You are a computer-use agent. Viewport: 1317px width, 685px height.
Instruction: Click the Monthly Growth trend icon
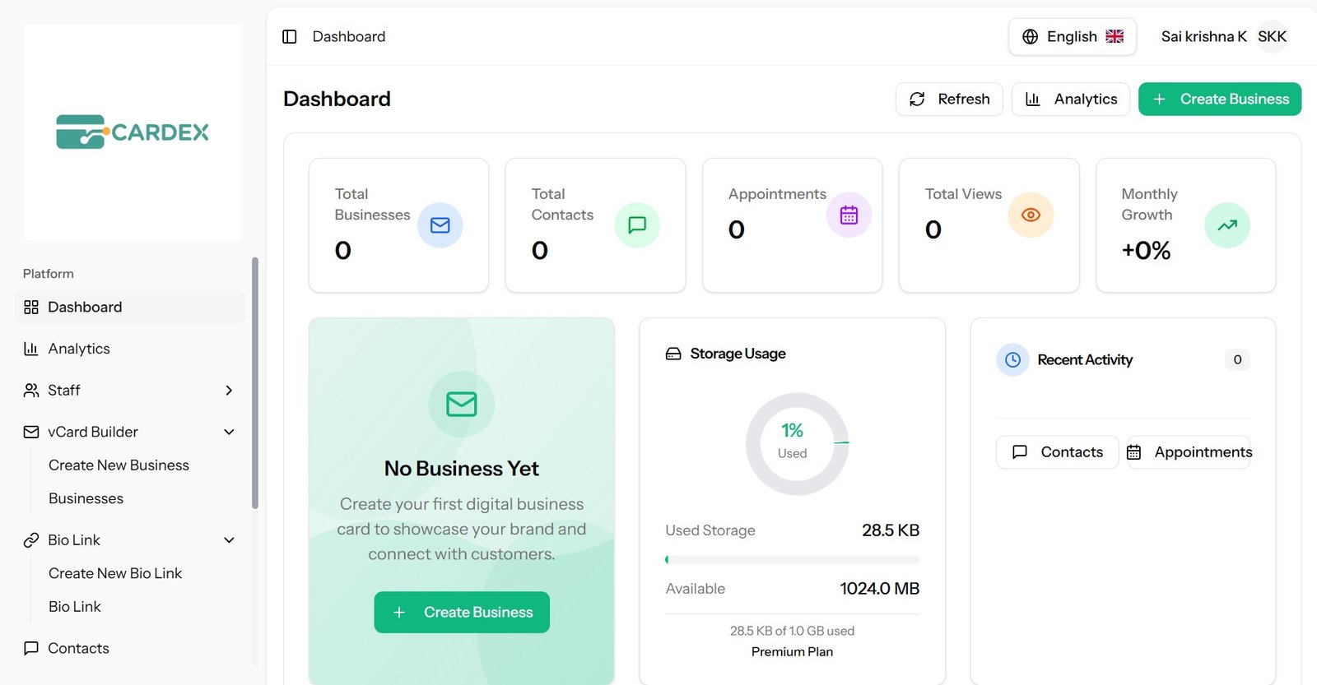(x=1227, y=225)
